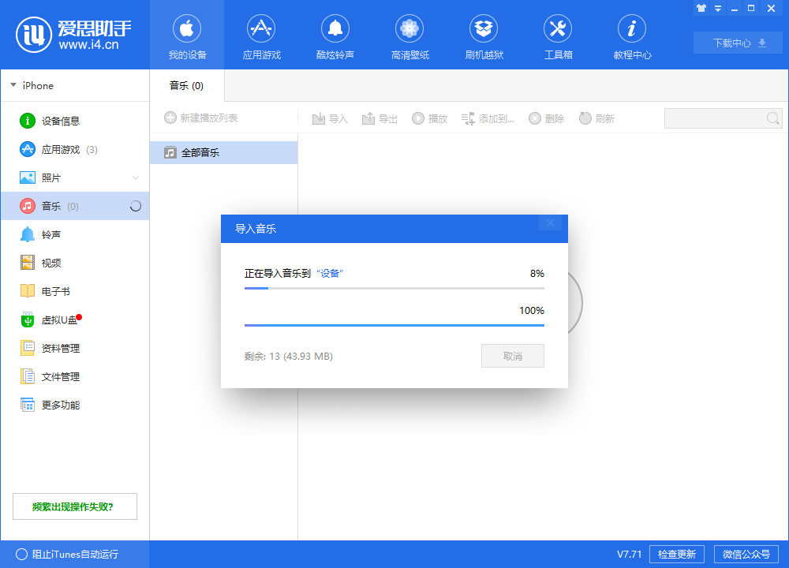This screenshot has width=789, height=568.
Task: Click the 取消 button in import dialog
Action: pyautogui.click(x=512, y=356)
